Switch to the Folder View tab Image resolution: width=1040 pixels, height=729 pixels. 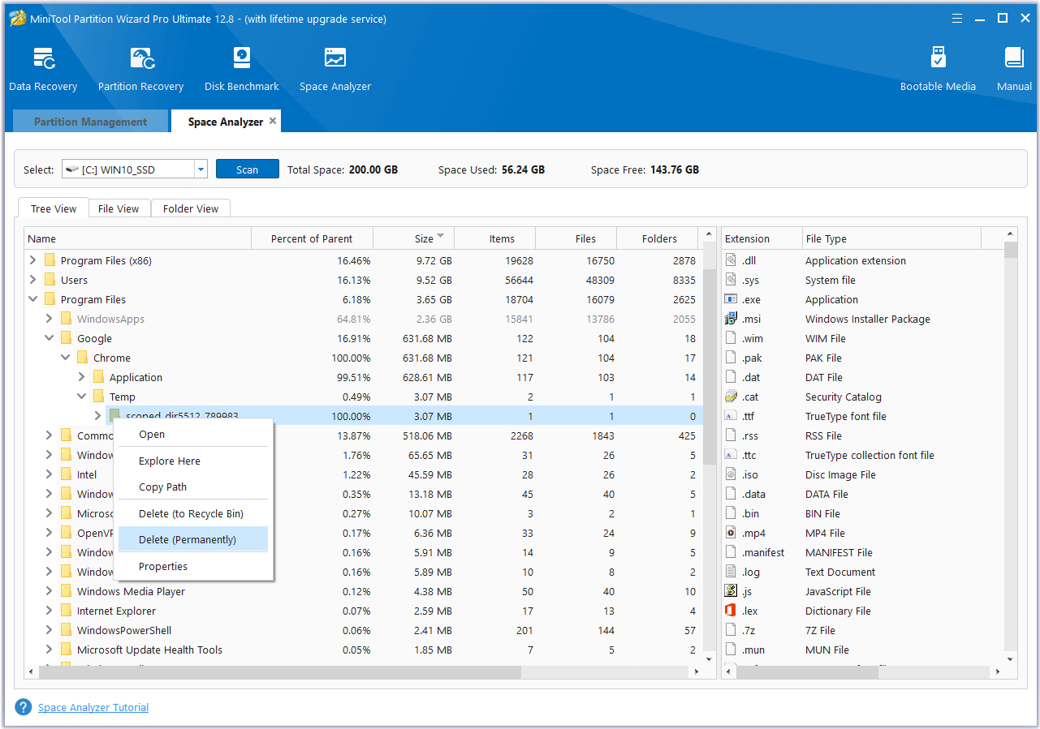pyautogui.click(x=191, y=208)
